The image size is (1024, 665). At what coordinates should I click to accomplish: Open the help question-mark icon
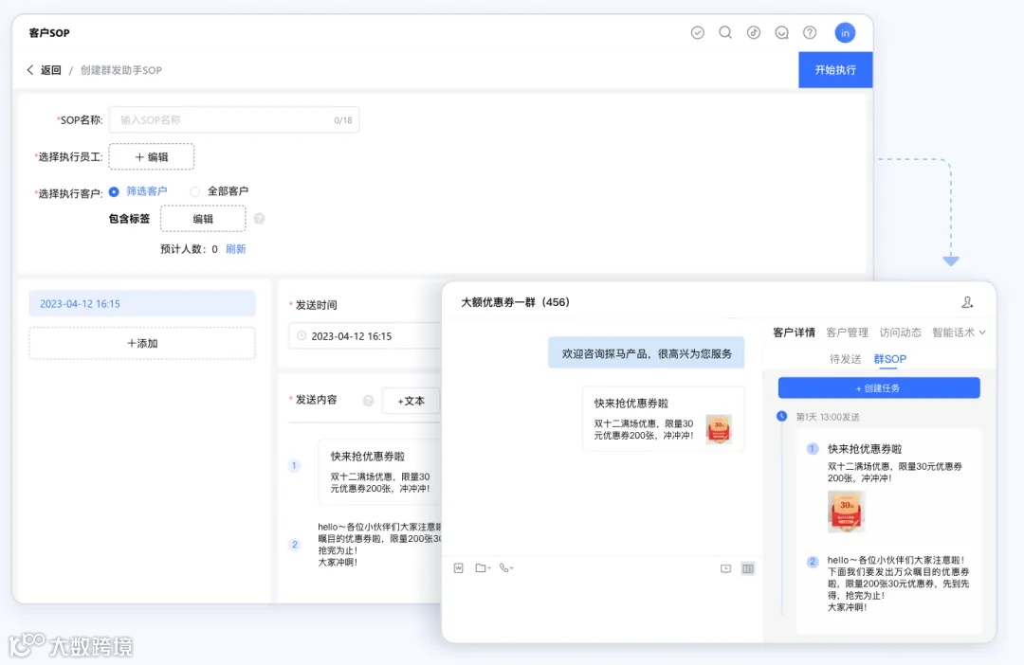[810, 32]
